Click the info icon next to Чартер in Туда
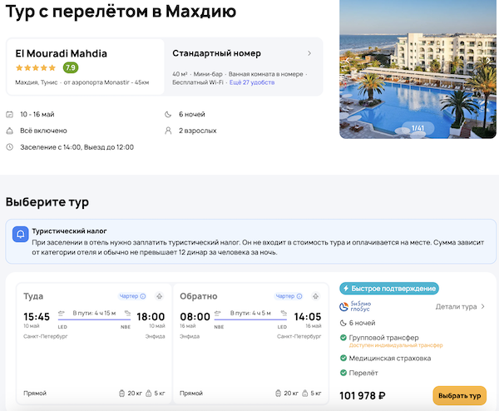499x411 pixels. point(143,296)
